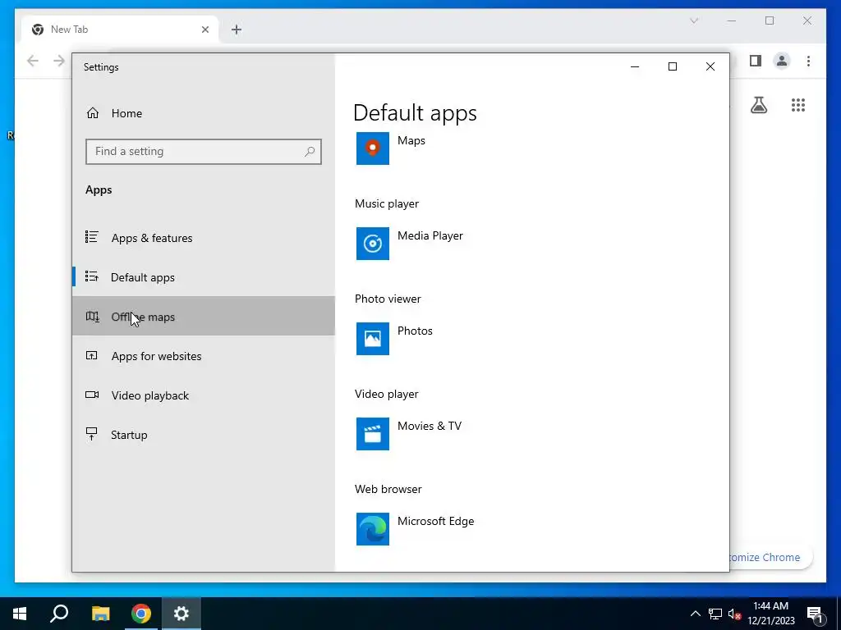Open Startup apps settings
The image size is (841, 630).
[204, 435]
